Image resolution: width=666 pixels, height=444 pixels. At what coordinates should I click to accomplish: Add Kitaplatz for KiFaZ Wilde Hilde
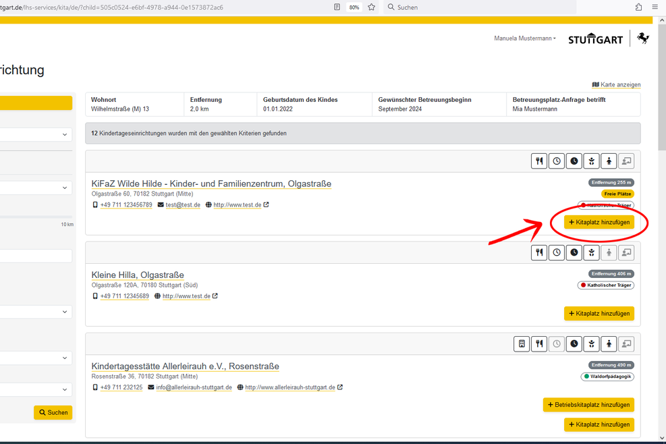(x=599, y=222)
